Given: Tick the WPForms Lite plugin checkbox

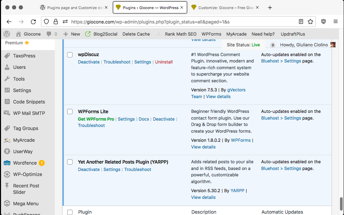Looking at the screenshot, I should coord(70,112).
